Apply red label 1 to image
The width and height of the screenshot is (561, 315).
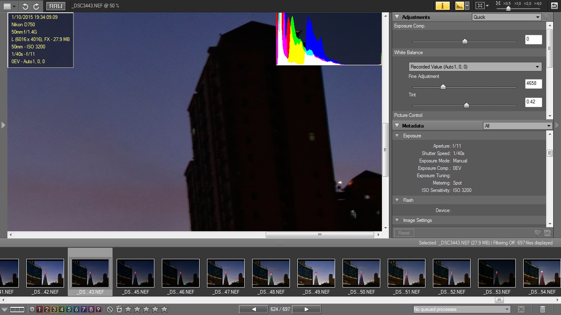point(39,309)
